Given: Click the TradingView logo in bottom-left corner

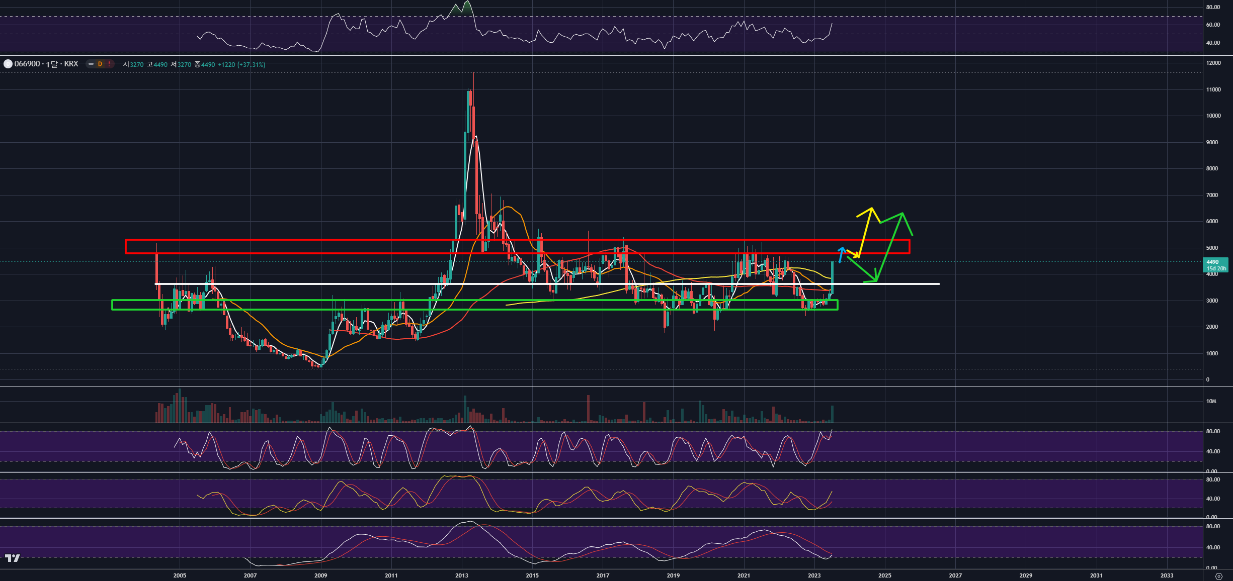Looking at the screenshot, I should (13, 558).
